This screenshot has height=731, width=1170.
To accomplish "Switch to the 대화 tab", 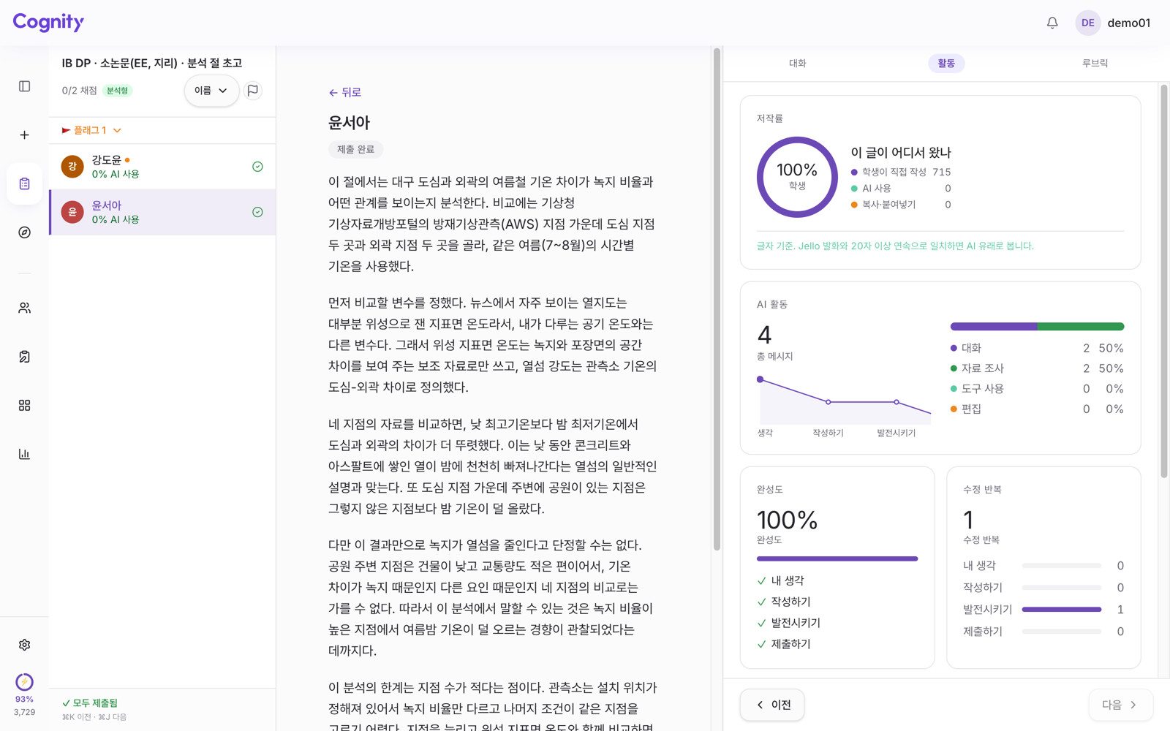I will pos(797,64).
